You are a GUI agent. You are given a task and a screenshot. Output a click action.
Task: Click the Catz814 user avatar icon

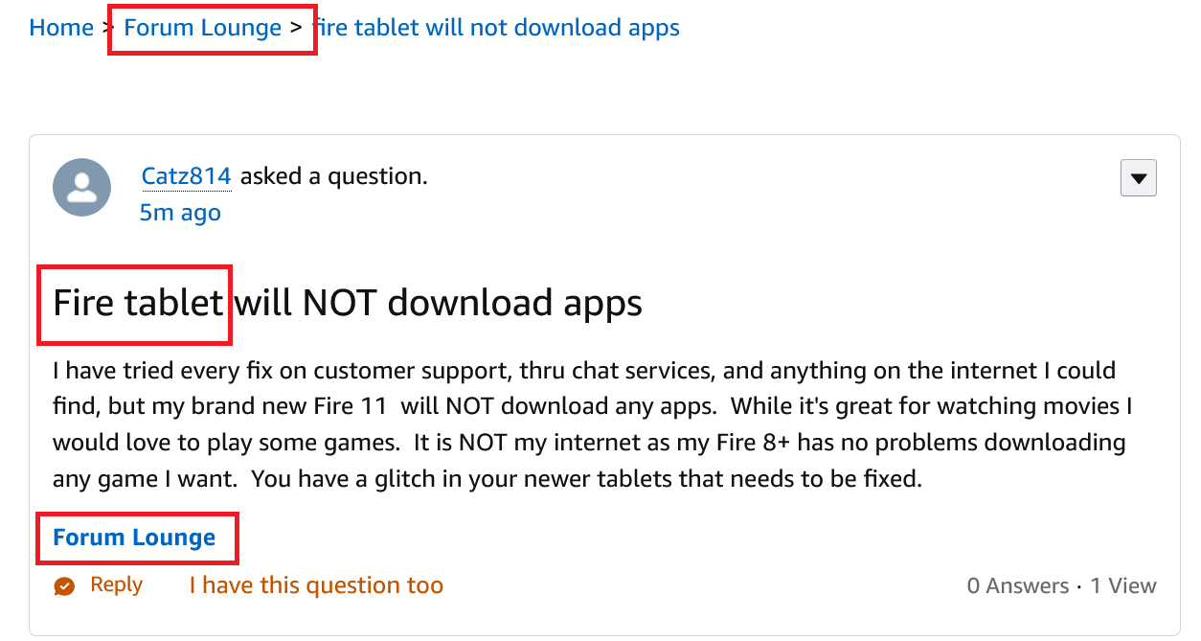(x=82, y=188)
